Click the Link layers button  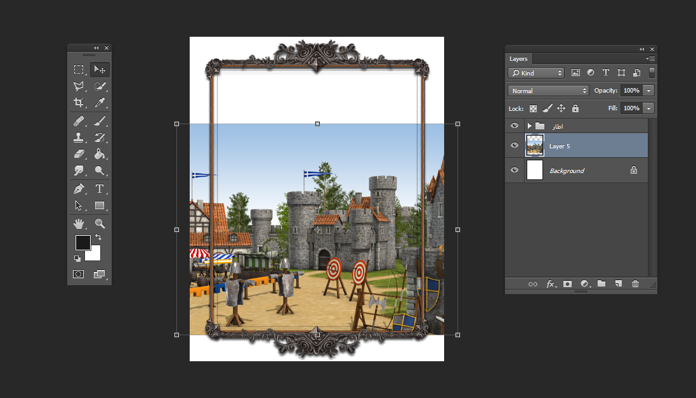[533, 284]
